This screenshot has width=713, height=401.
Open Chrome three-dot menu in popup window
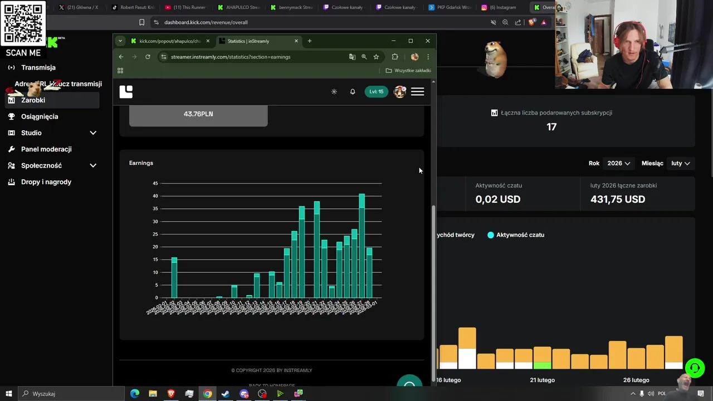pyautogui.click(x=428, y=57)
